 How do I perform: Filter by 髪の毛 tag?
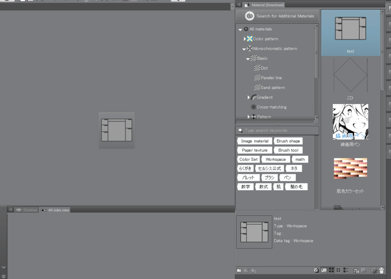click(296, 186)
